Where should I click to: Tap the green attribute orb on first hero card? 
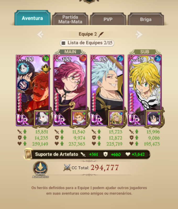click(x=46, y=58)
